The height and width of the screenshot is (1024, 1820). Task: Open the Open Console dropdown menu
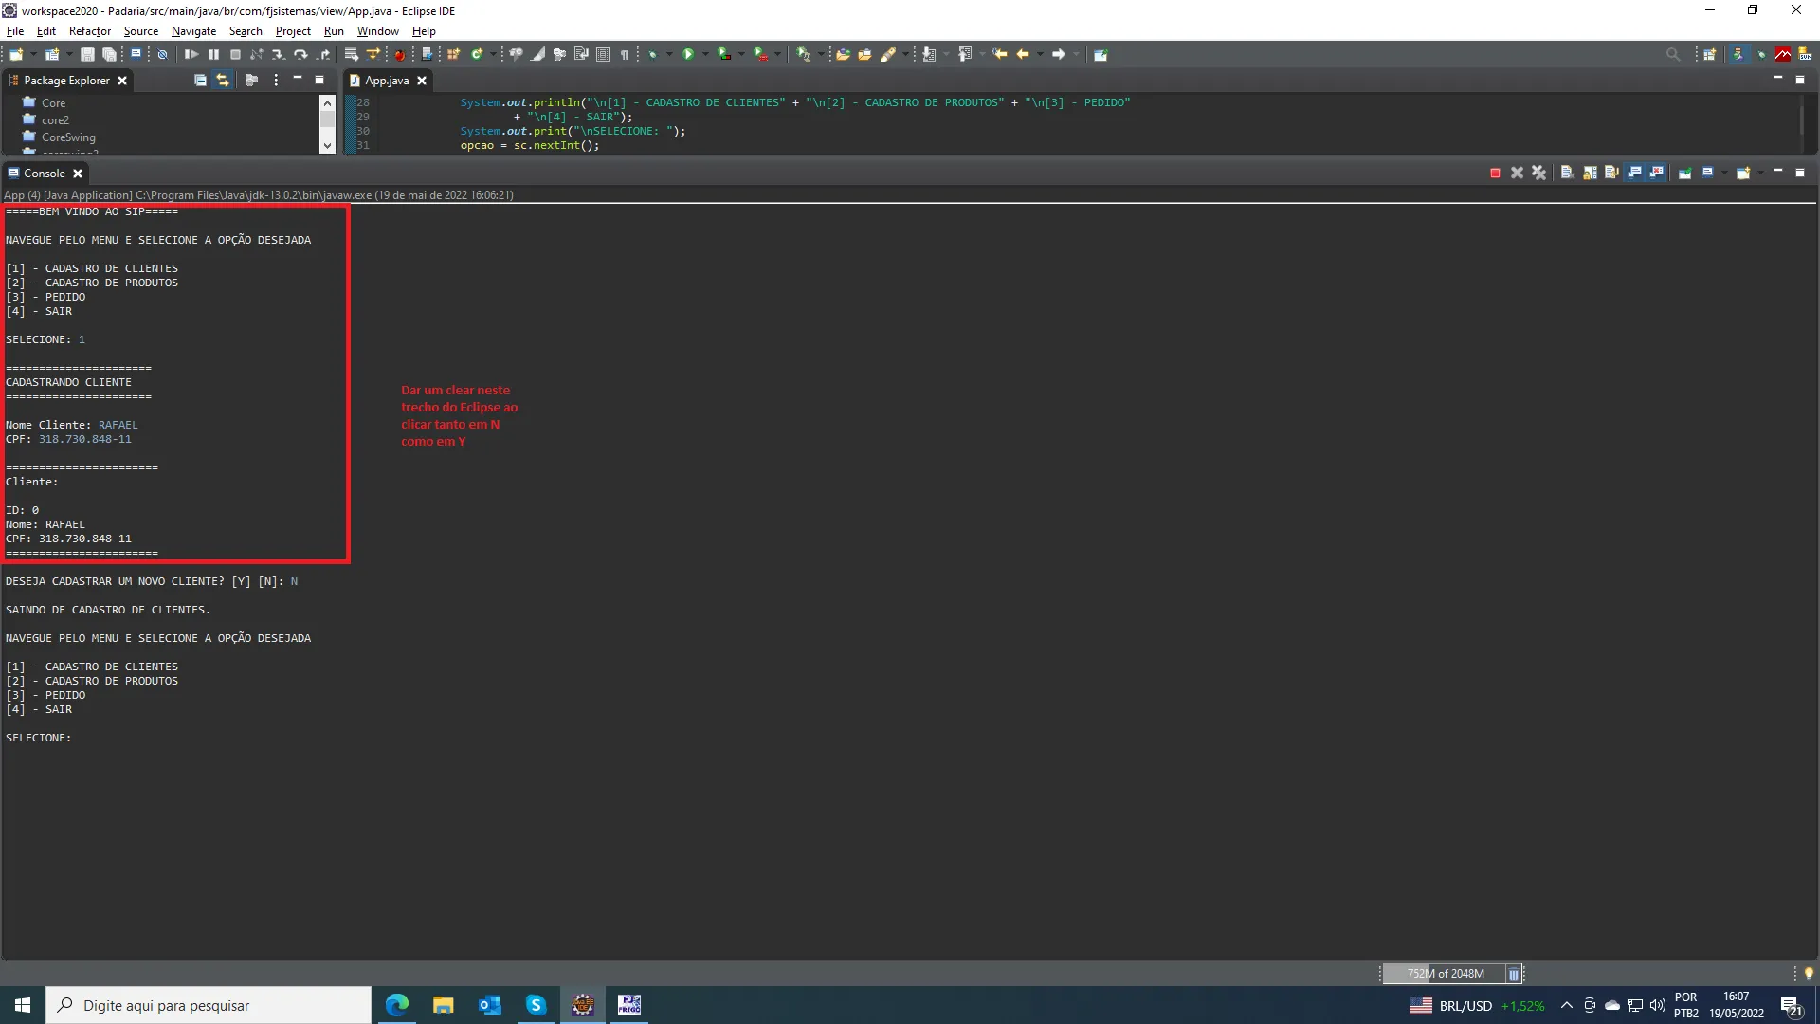pyautogui.click(x=1761, y=173)
